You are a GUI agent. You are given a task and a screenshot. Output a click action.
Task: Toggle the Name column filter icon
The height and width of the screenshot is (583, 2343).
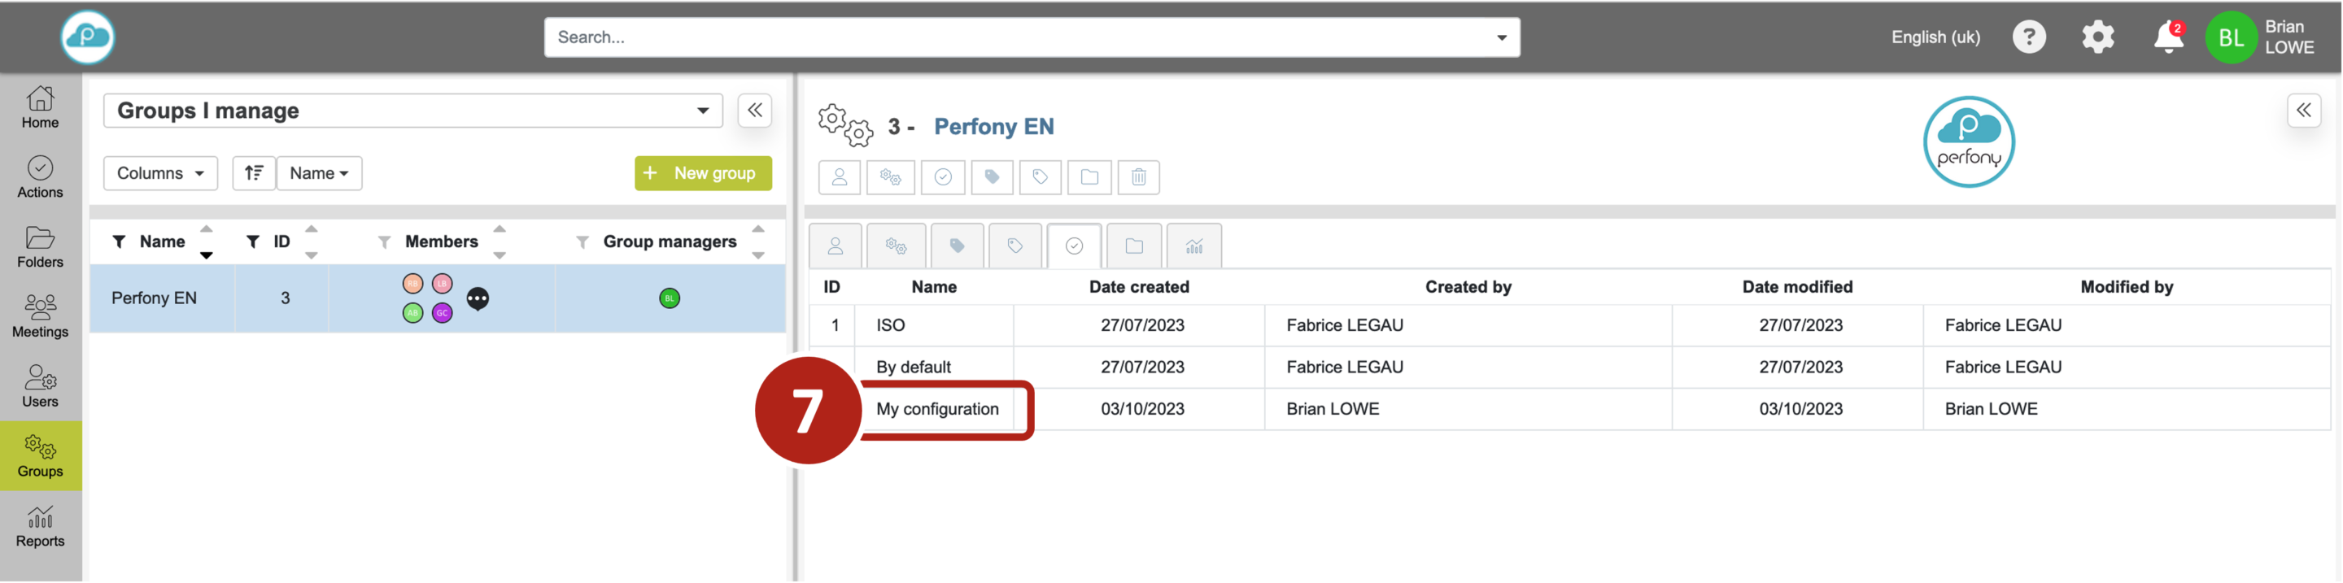[x=118, y=241]
